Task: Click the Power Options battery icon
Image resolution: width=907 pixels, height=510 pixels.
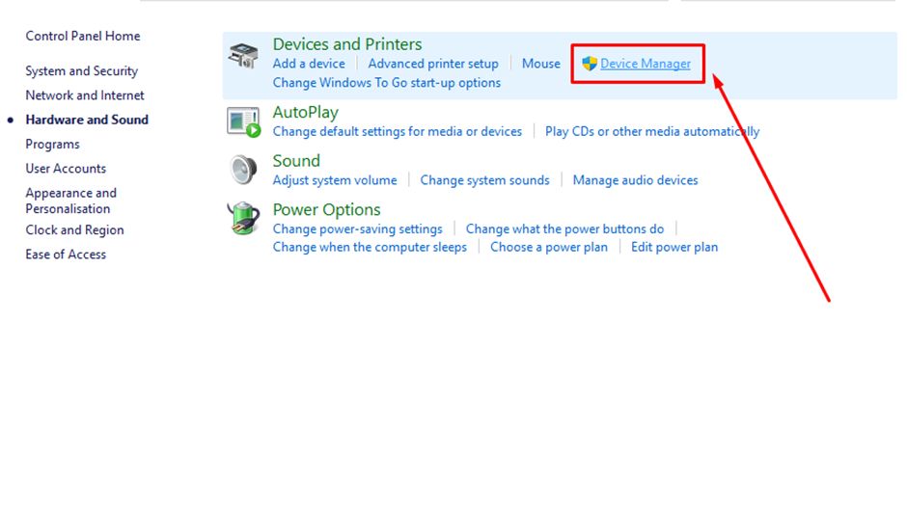Action: click(243, 219)
